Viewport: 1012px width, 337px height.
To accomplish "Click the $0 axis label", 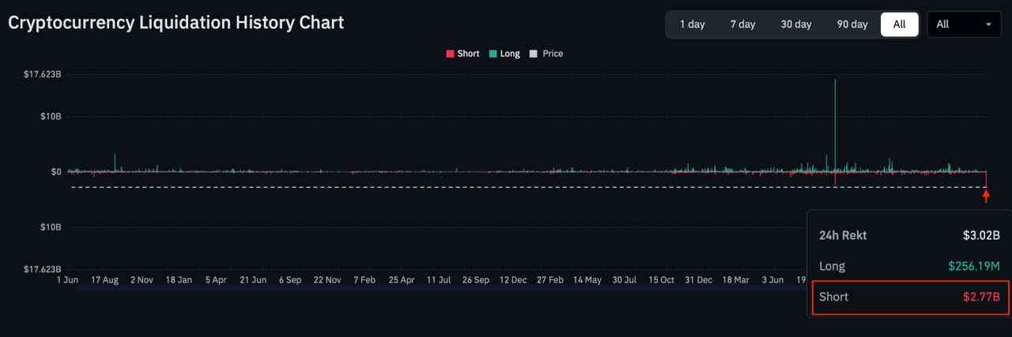I will (x=56, y=172).
